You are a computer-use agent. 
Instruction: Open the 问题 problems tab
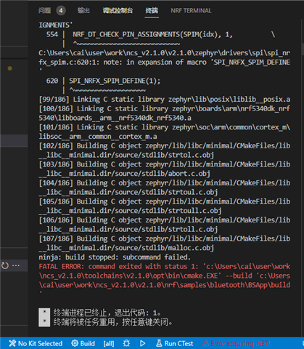tap(45, 11)
